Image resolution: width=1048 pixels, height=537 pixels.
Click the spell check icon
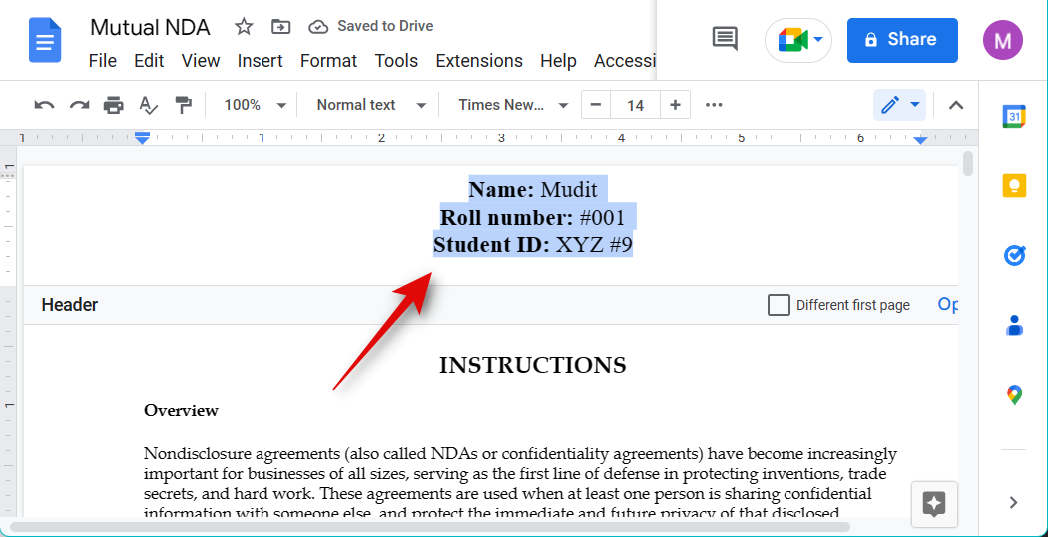[x=149, y=105]
